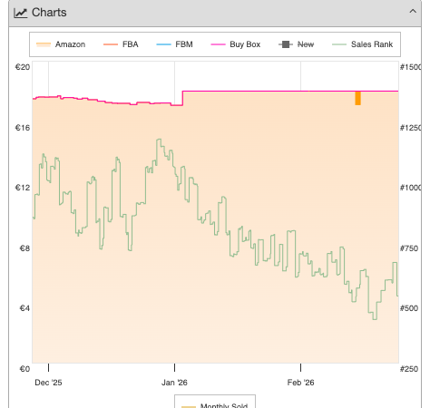Click the Amazon peach color swatch
Image resolution: width=430 pixels, height=408 pixels.
(44, 44)
